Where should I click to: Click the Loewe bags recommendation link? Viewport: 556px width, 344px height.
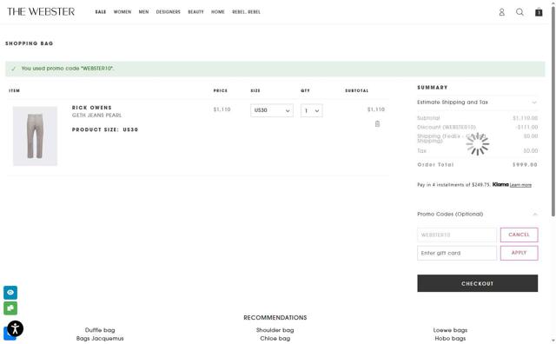coord(450,330)
